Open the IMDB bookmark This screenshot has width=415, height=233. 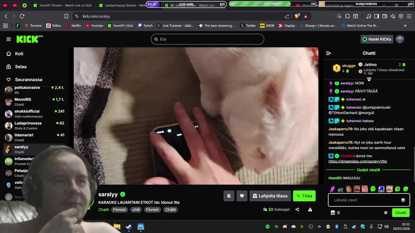267,26
